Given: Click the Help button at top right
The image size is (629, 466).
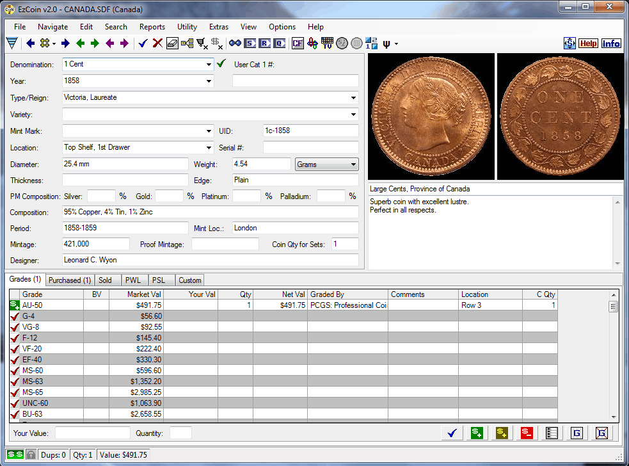Looking at the screenshot, I should (x=588, y=43).
